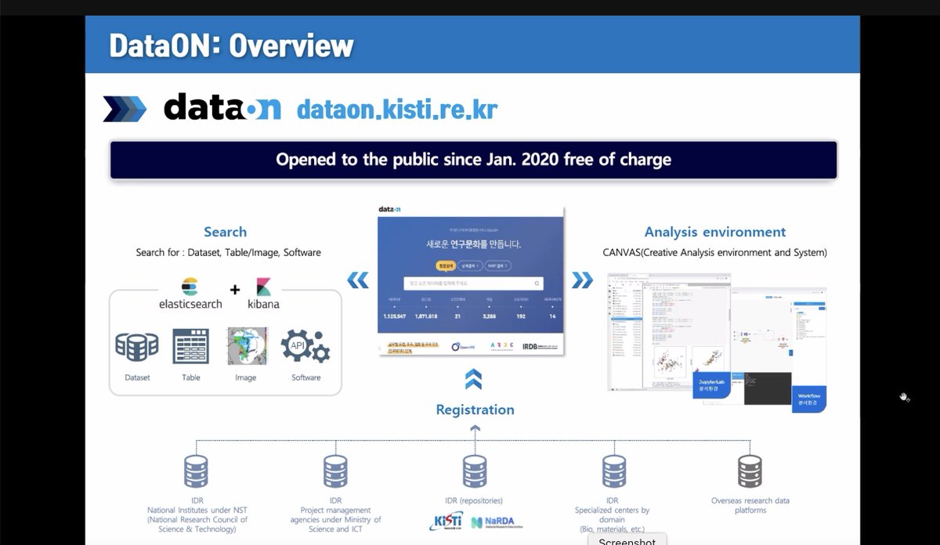Click the KISTI logo

tap(446, 522)
